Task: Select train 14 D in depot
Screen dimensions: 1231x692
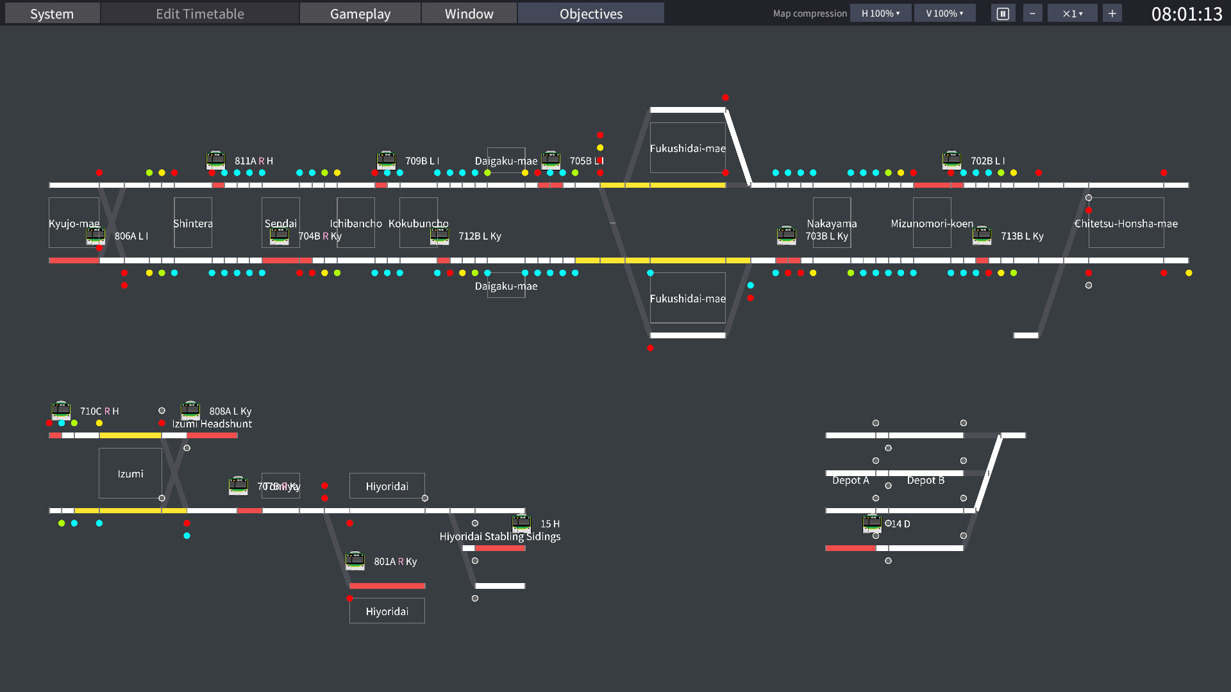Action: pyautogui.click(x=872, y=523)
